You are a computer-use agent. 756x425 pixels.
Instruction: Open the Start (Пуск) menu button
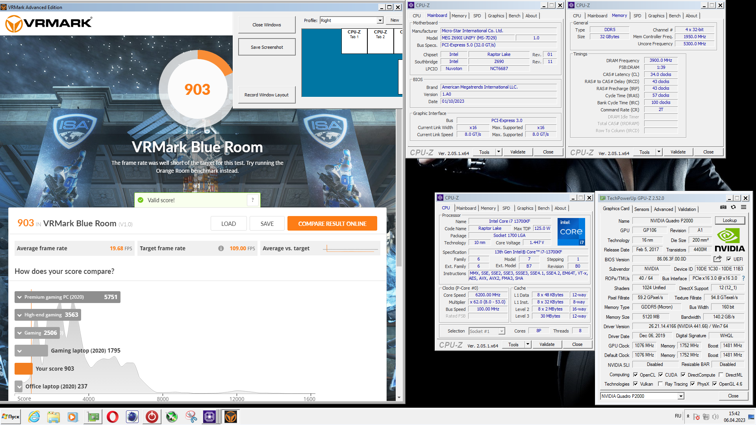point(11,417)
